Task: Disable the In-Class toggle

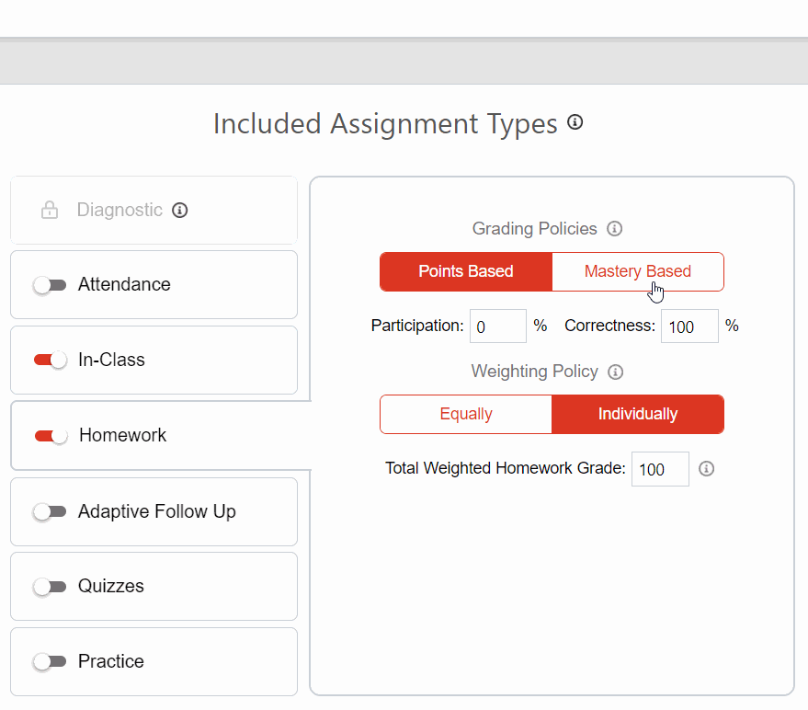Action: coord(50,360)
